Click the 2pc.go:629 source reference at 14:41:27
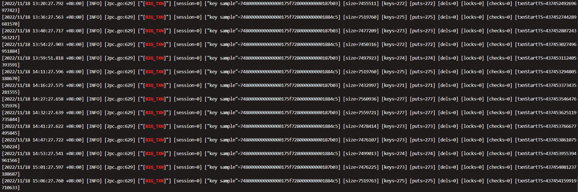The image size is (578, 192). pos(120,126)
